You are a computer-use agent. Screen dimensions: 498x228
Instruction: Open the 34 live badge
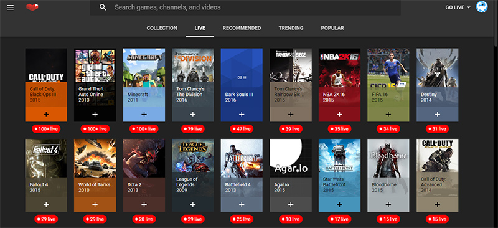tap(388, 129)
